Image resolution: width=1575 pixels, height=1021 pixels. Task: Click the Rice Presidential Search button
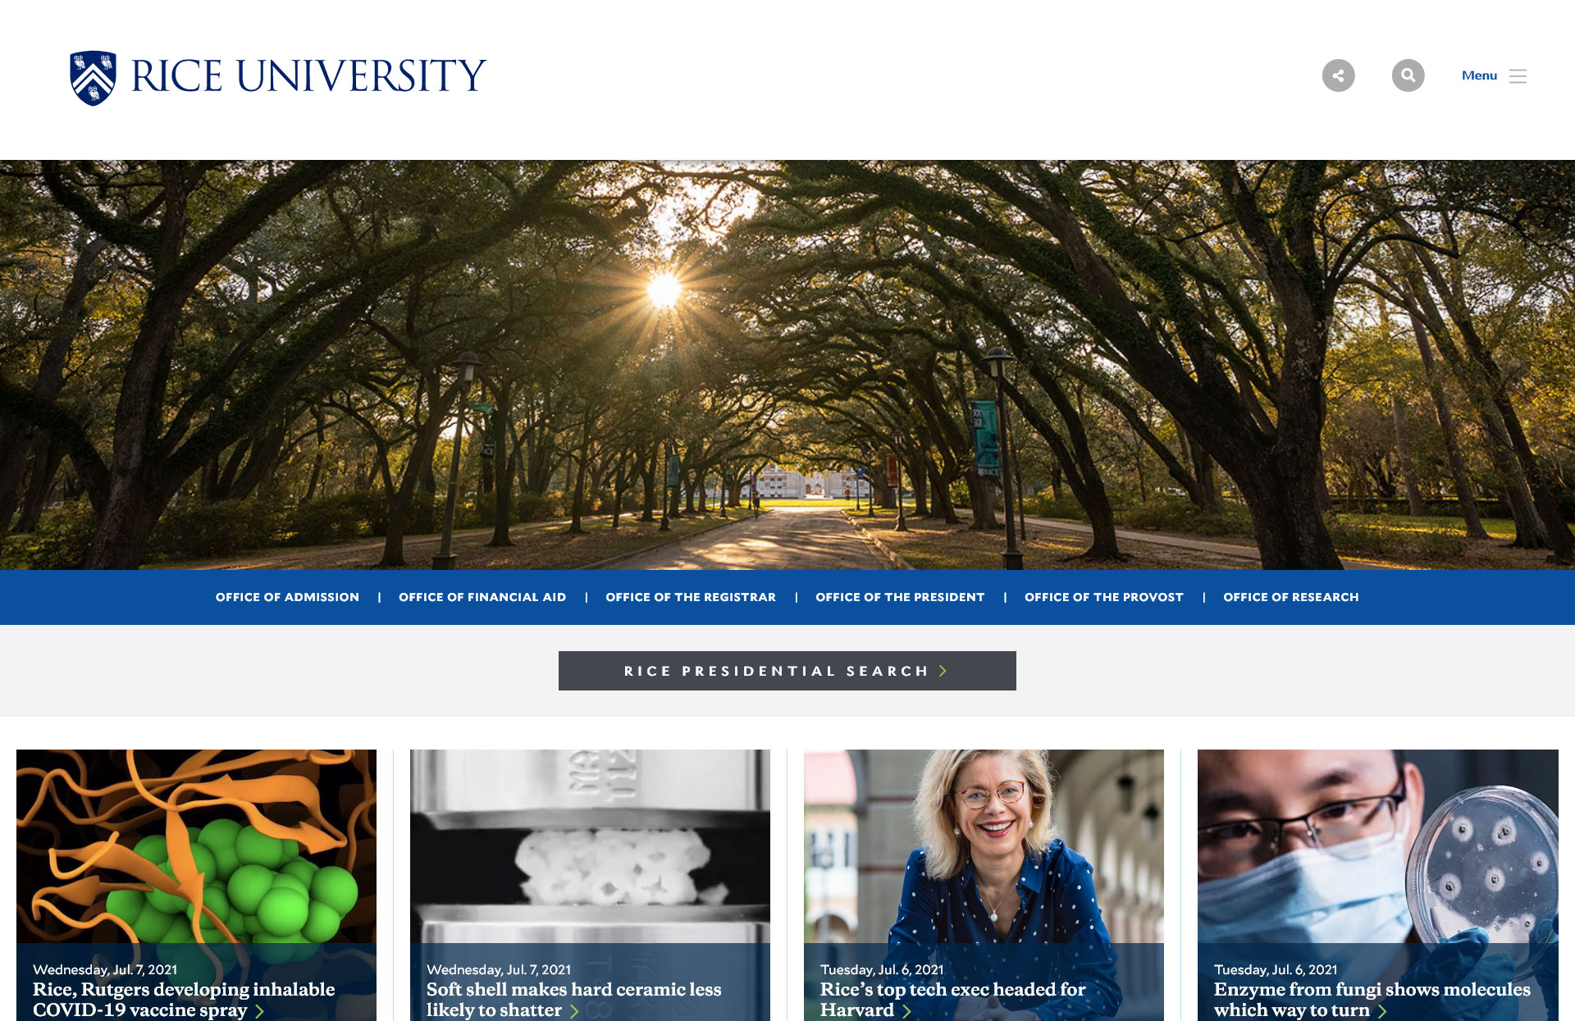tap(787, 671)
